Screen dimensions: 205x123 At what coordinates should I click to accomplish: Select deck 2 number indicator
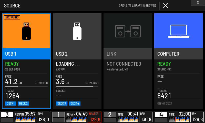(110, 115)
